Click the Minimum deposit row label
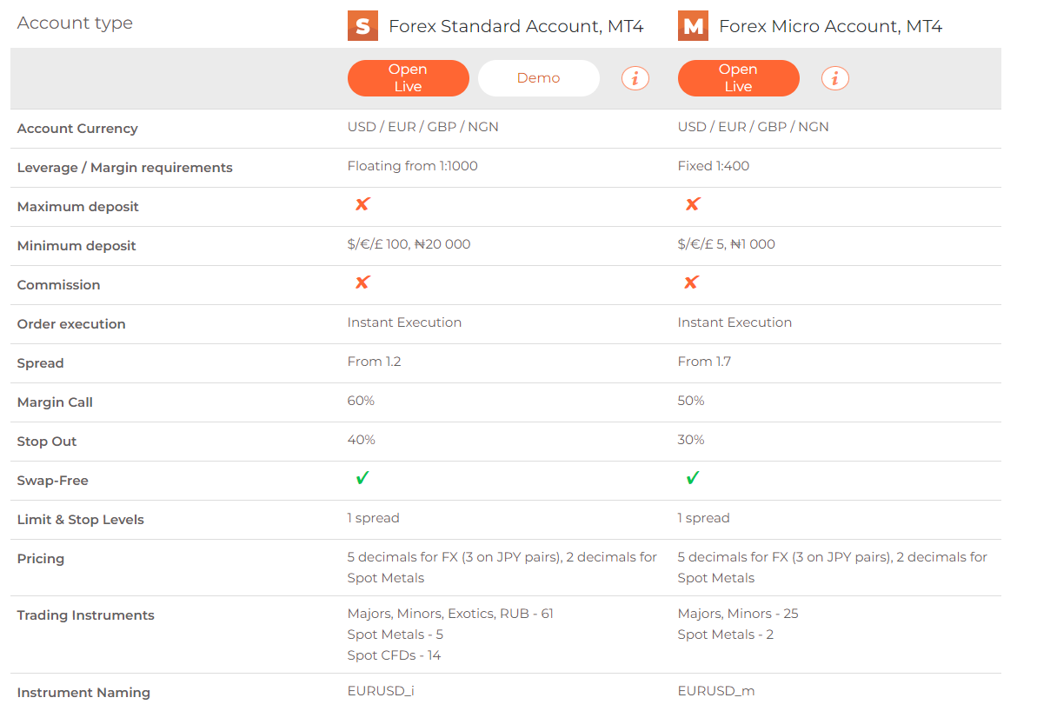Image resolution: width=1037 pixels, height=711 pixels. click(x=76, y=245)
